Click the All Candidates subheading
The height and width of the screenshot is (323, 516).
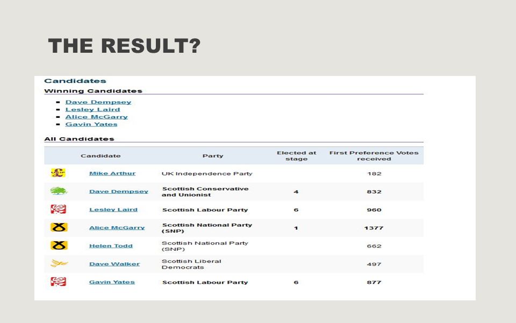coord(79,139)
